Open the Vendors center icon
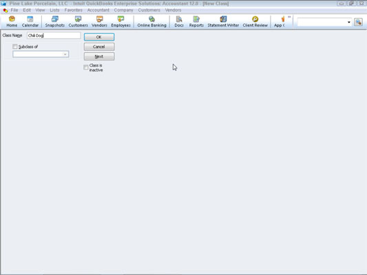The height and width of the screenshot is (275, 367). click(99, 22)
